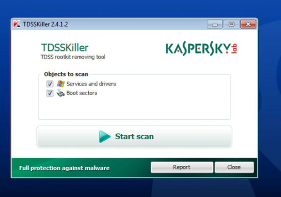
Task: Select the Boot sectors label text
Action: coord(82,93)
